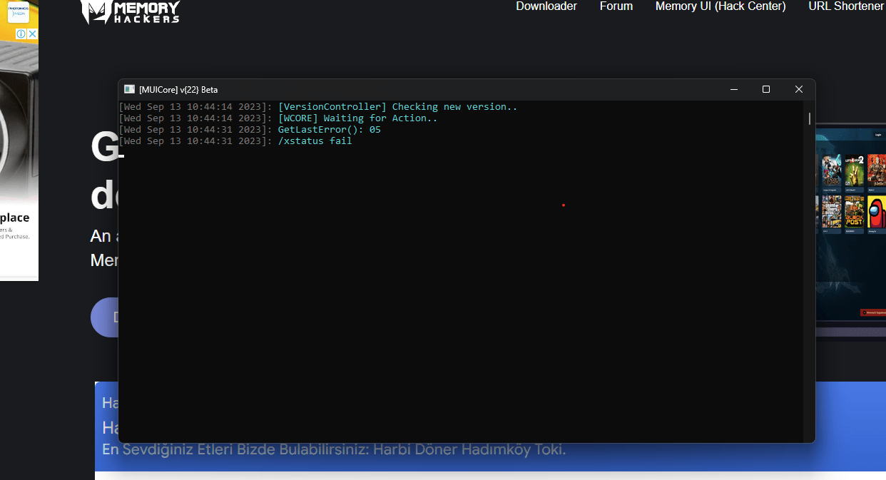
Task: Open the URL Shortener page
Action: pyautogui.click(x=847, y=6)
